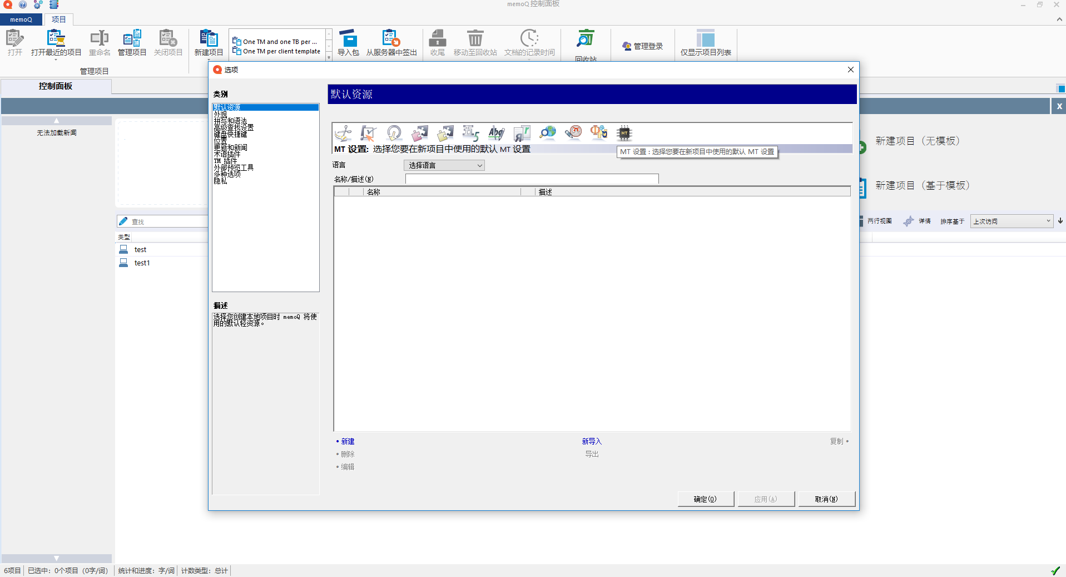Screen dimensions: 1066x577
Task: Select 更新和新闻 category
Action: pos(230,147)
